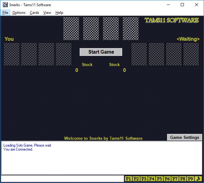
Task: Click the P4 phrase button
Action: pos(152,179)
